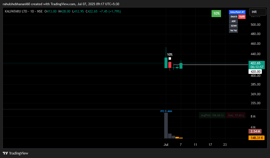Click the 1mL: 17.41 L label

point(236,115)
